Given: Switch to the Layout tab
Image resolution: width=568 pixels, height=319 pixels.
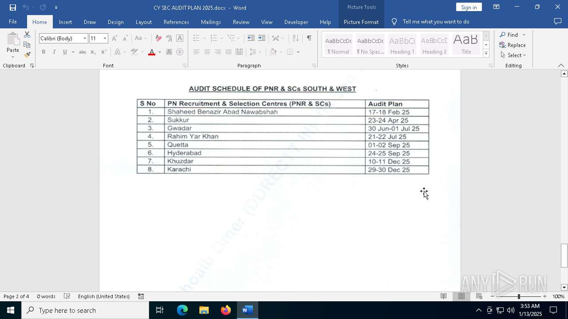Looking at the screenshot, I should tap(143, 22).
